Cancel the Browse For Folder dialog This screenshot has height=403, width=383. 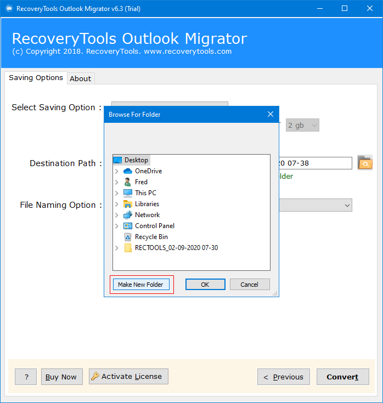point(250,285)
